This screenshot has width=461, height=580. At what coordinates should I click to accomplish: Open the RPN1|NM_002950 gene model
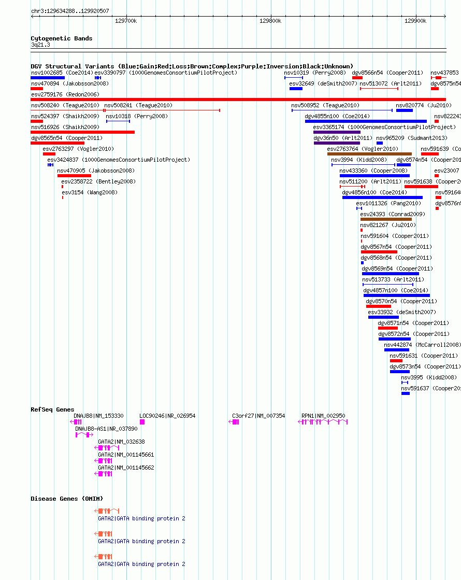click(x=323, y=422)
